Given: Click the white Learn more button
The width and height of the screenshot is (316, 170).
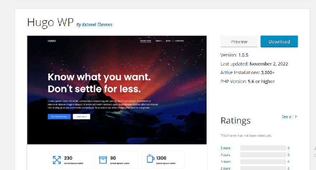Looking at the screenshot, I should click(81, 117).
